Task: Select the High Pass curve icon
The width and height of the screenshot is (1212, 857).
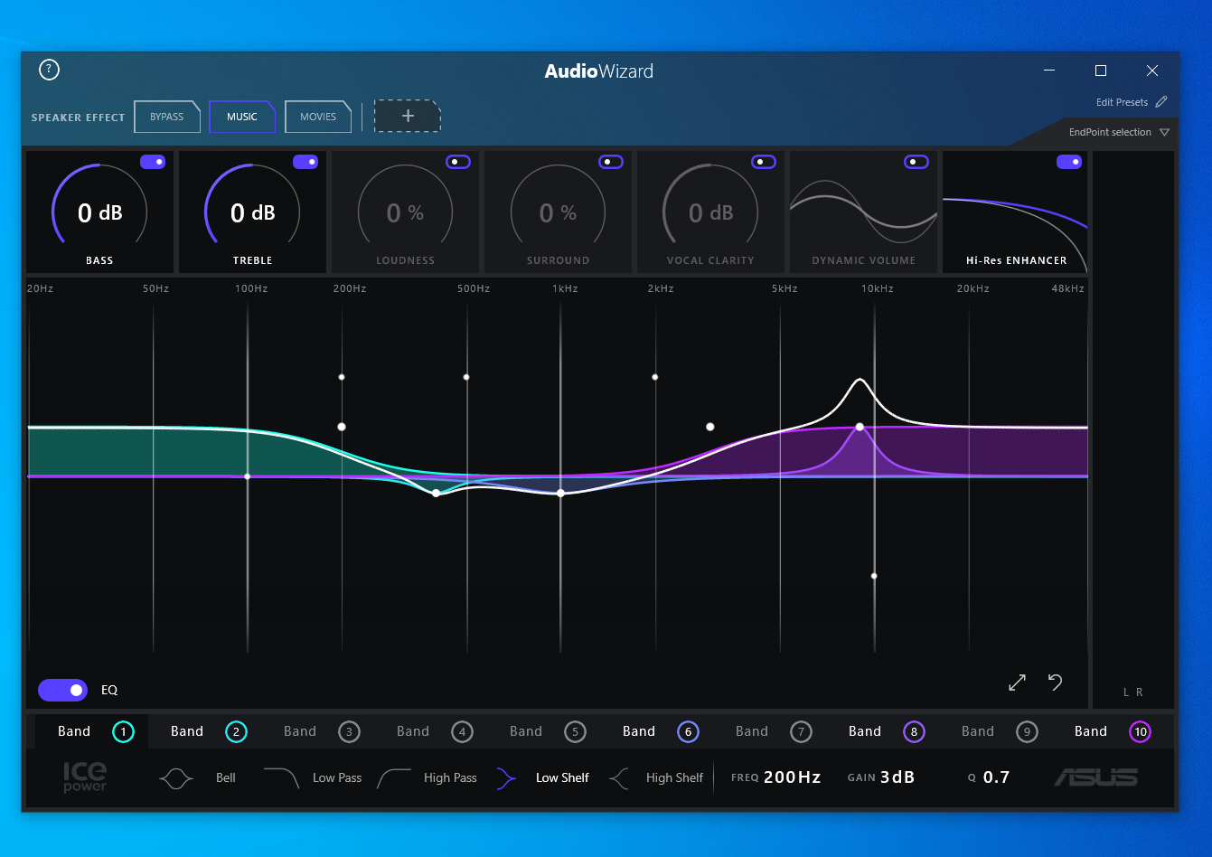Action: click(x=394, y=777)
